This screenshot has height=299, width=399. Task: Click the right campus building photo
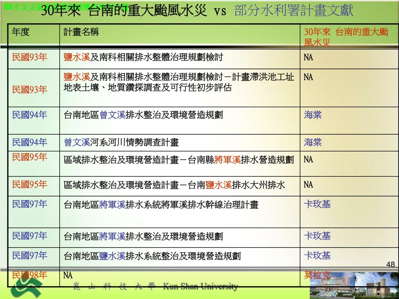(377, 285)
